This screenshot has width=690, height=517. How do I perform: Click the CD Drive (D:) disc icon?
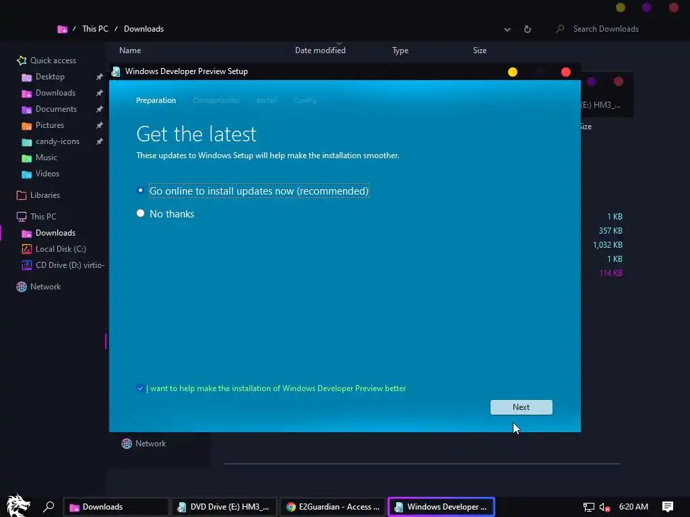27,265
